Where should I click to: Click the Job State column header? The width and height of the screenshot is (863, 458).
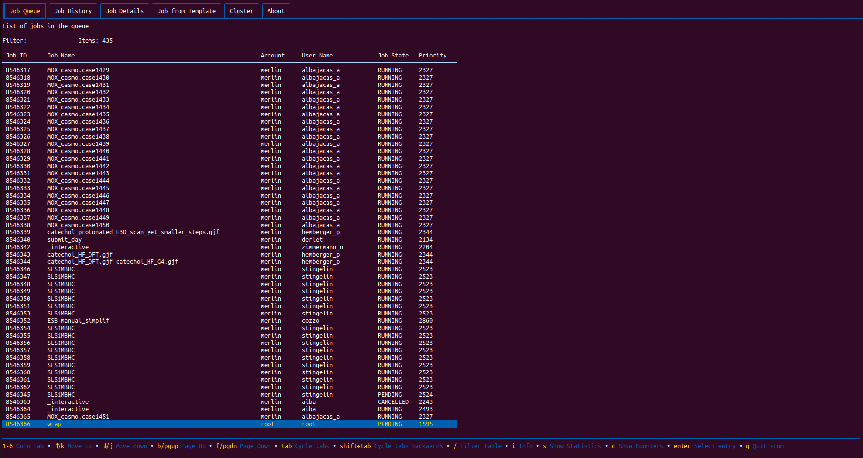(393, 55)
